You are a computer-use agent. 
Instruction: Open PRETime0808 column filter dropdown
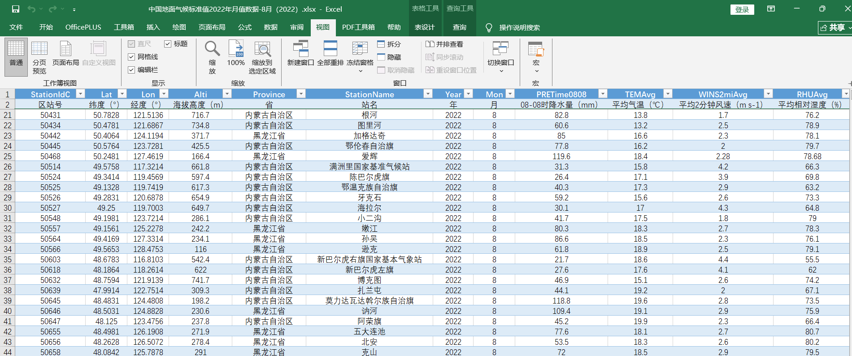click(603, 94)
